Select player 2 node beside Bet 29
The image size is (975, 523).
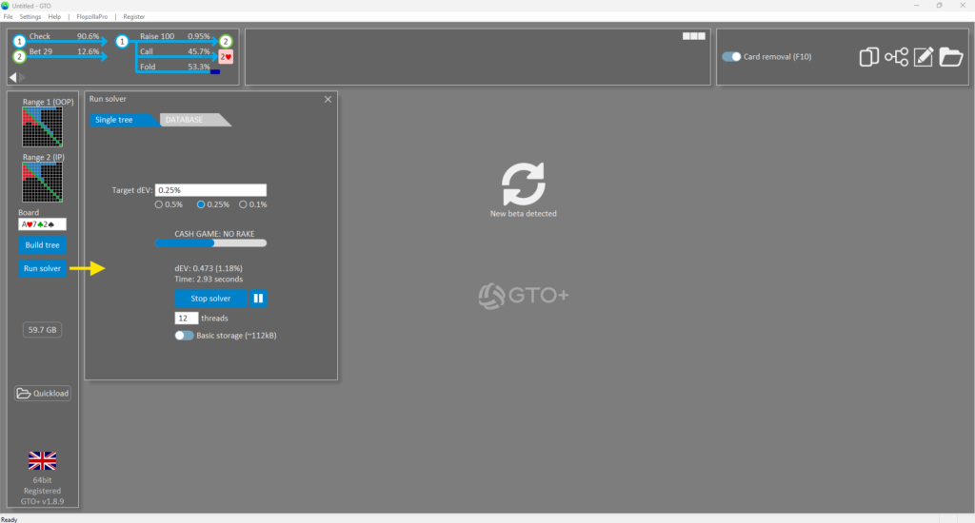click(19, 56)
